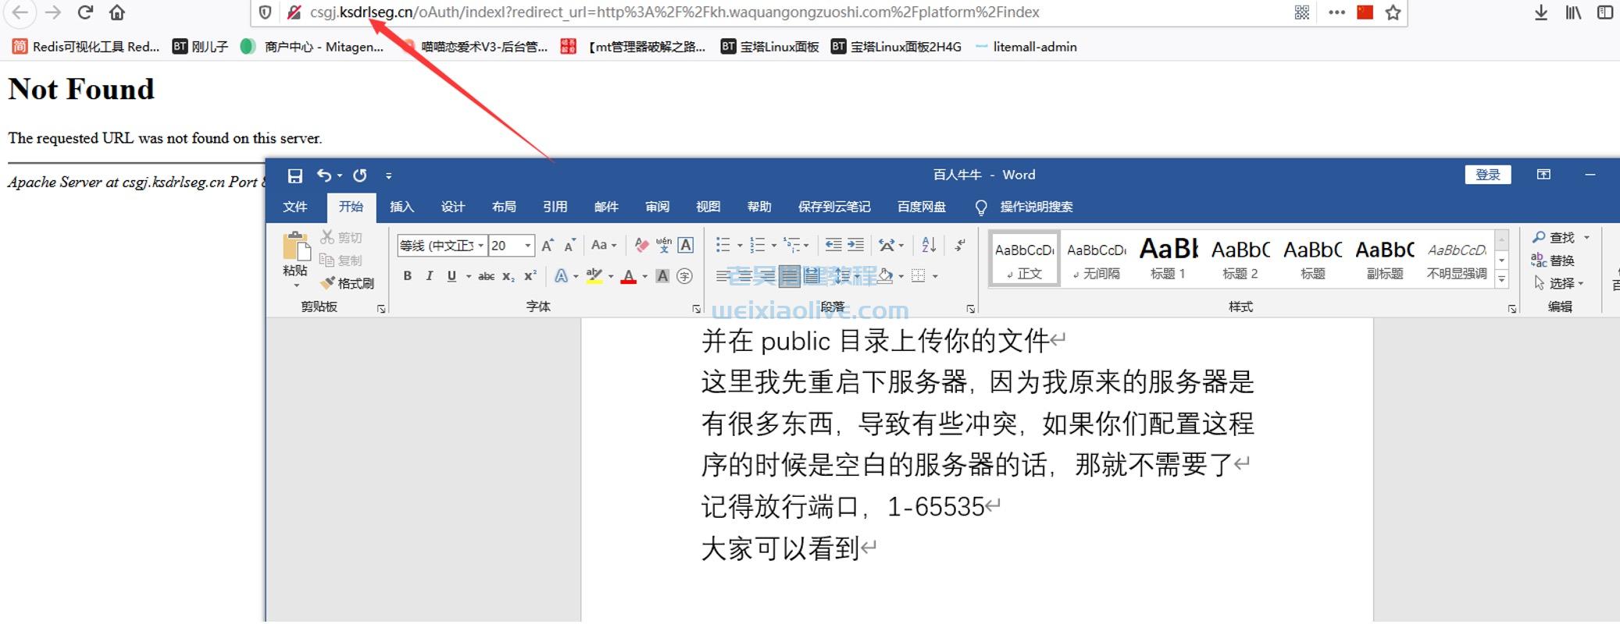Click the browser Reload button
The width and height of the screenshot is (1620, 624).
[85, 12]
